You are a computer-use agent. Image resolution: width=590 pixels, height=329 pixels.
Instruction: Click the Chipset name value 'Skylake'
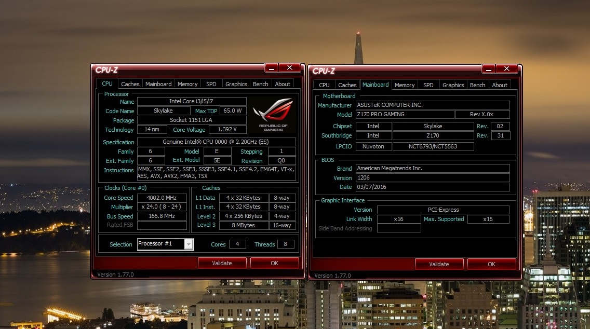tap(433, 126)
